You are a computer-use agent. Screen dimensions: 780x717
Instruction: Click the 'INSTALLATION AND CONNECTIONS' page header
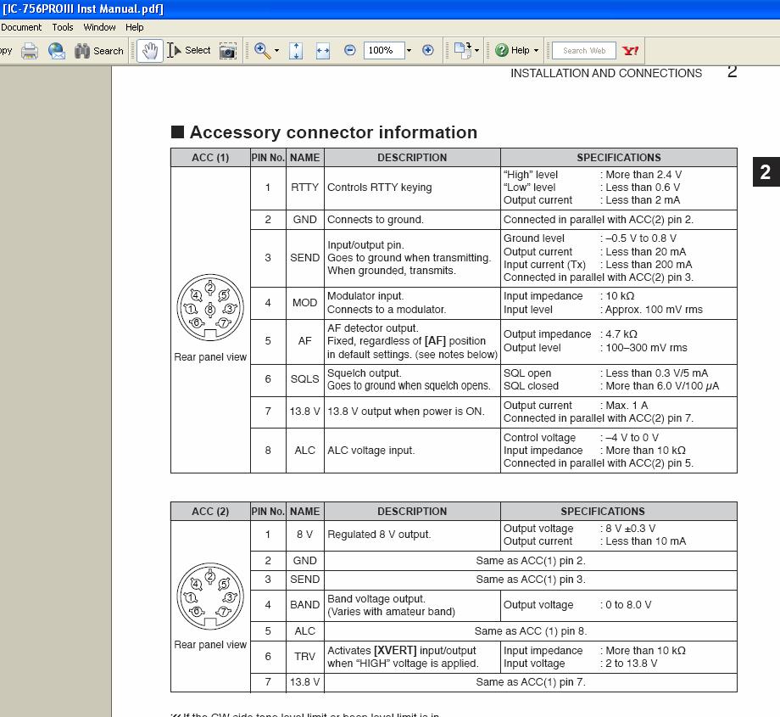point(606,73)
